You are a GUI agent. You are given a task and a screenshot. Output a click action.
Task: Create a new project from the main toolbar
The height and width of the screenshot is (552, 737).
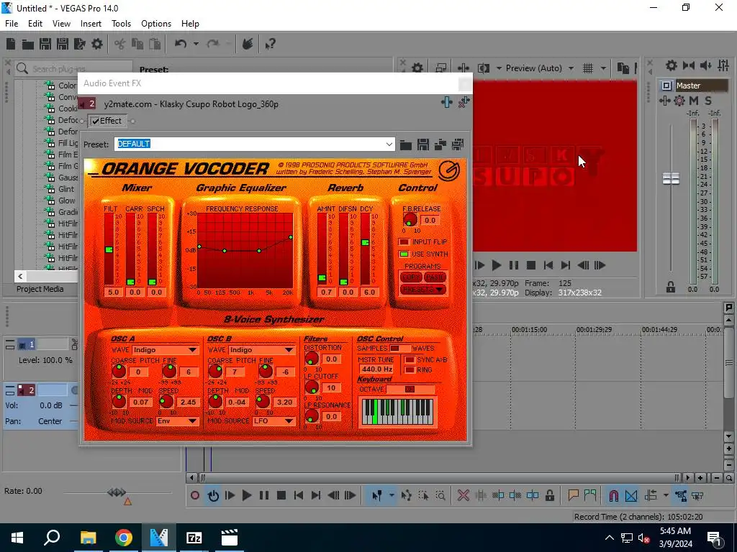click(x=11, y=44)
